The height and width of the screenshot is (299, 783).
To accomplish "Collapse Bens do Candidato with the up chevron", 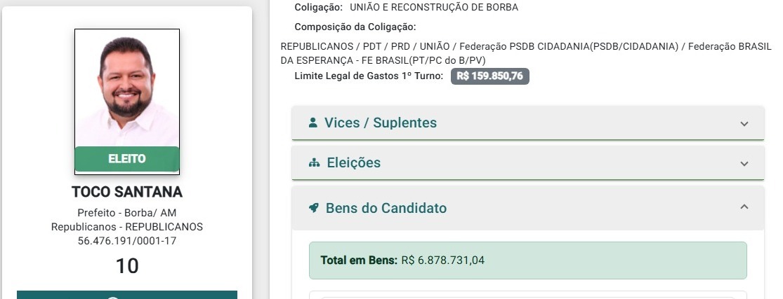I will tap(744, 207).
